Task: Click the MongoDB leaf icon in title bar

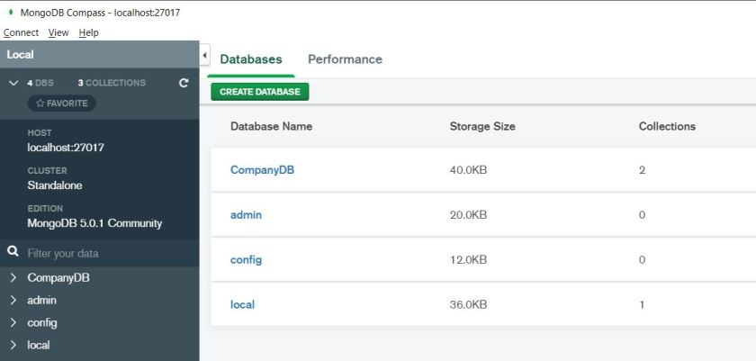Action: tap(10, 13)
